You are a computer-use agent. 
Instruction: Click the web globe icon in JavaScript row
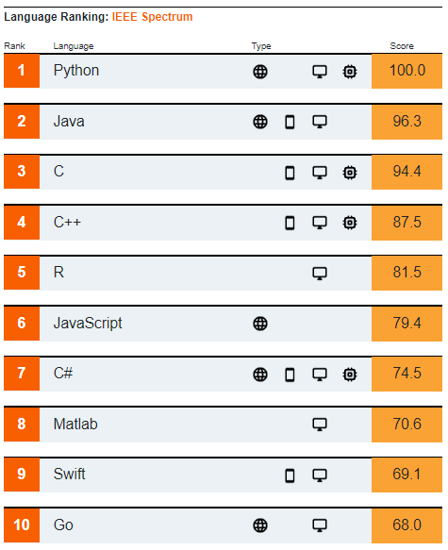260,324
